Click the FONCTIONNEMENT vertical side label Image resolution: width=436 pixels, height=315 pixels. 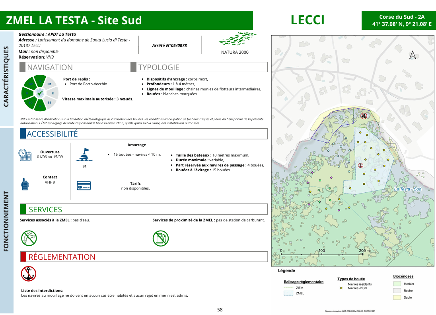coord(6,221)
